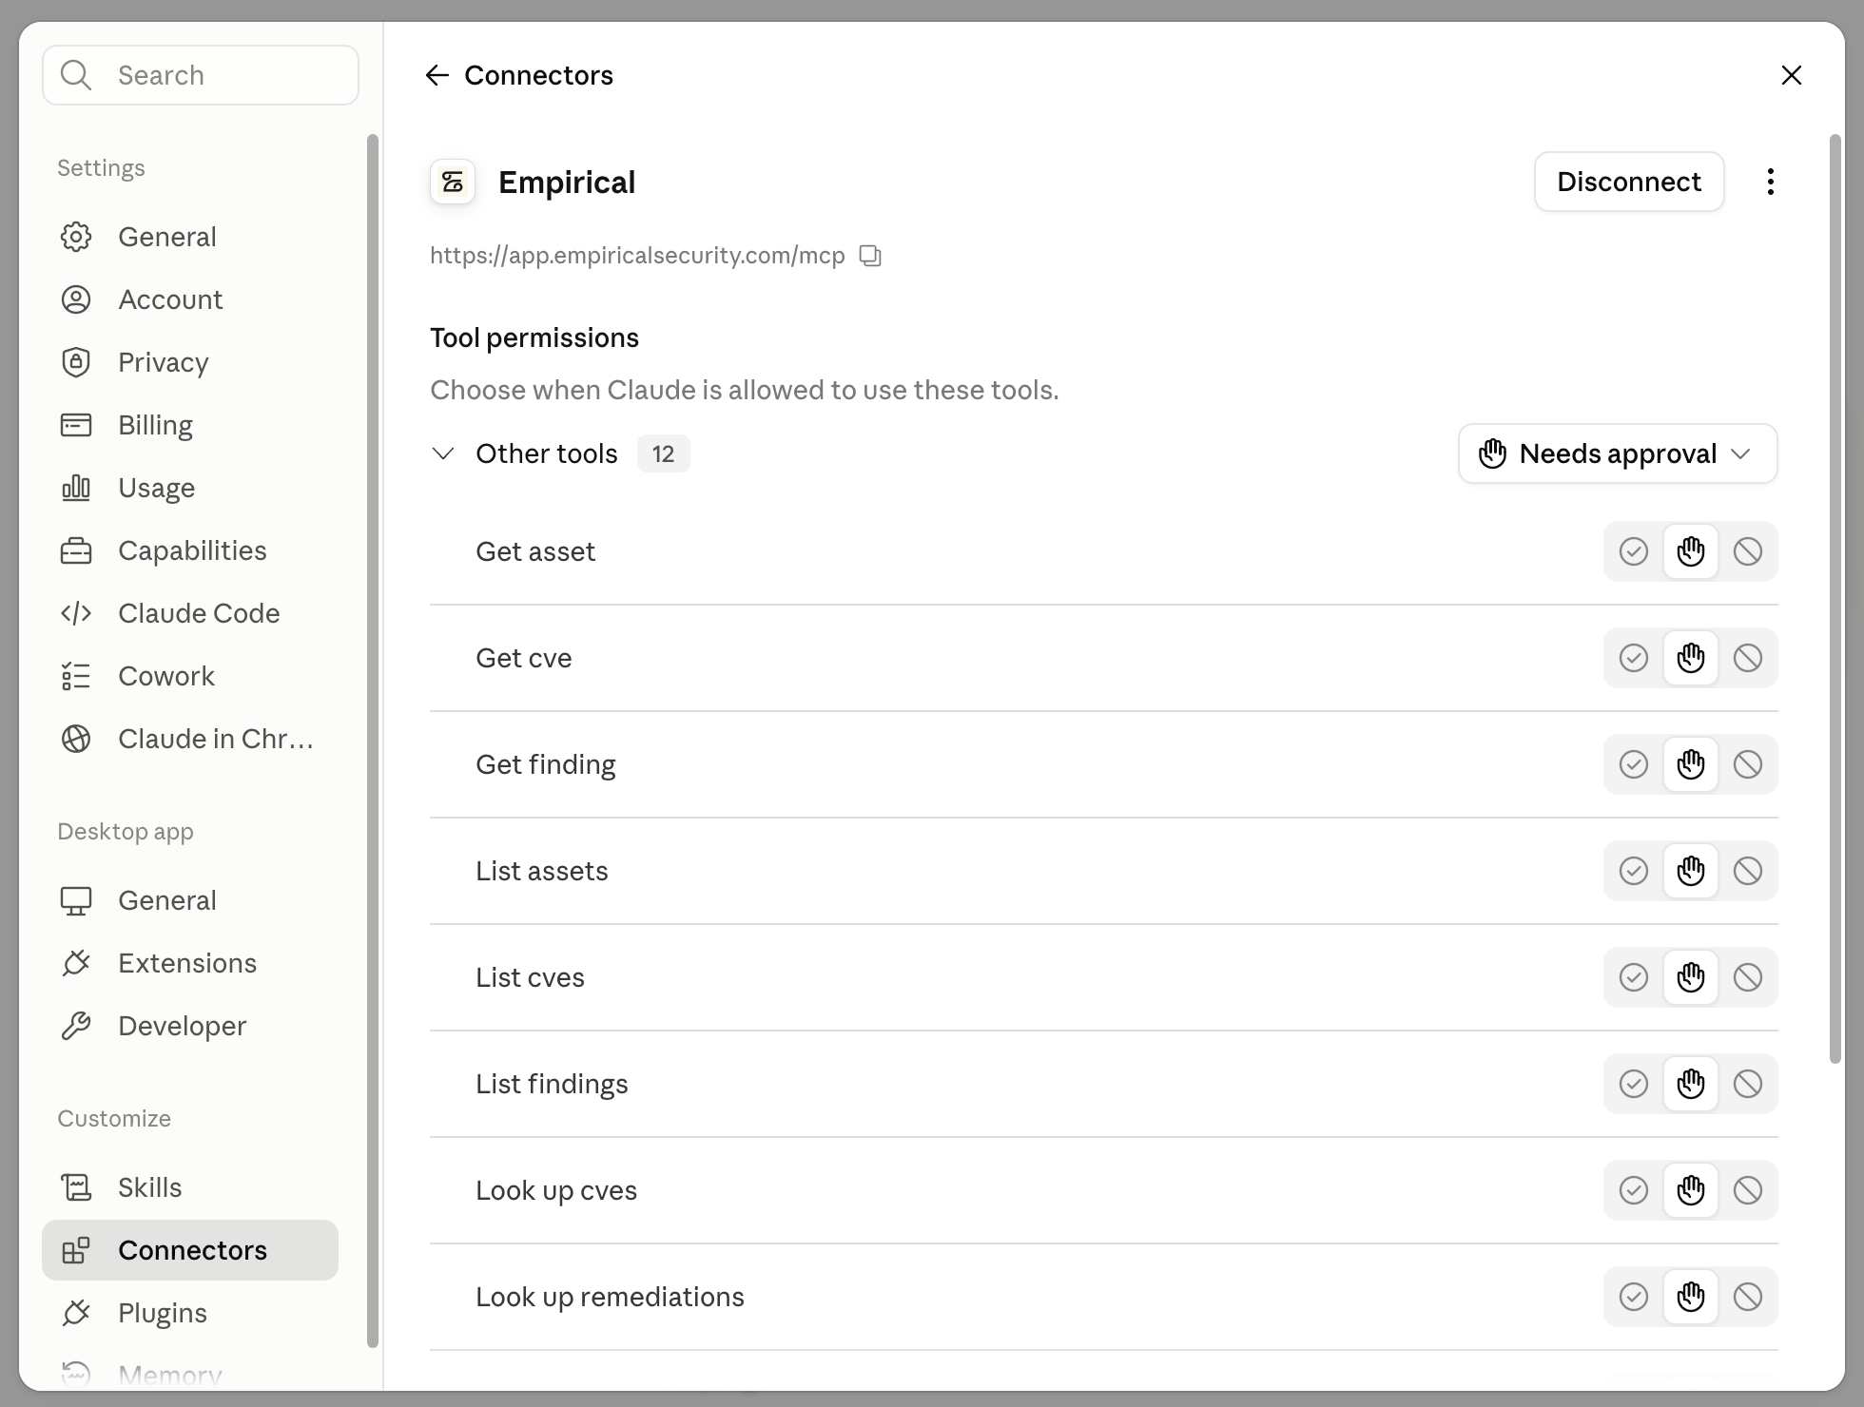The height and width of the screenshot is (1407, 1864).
Task: Block the Get cve tool
Action: [x=1748, y=658]
